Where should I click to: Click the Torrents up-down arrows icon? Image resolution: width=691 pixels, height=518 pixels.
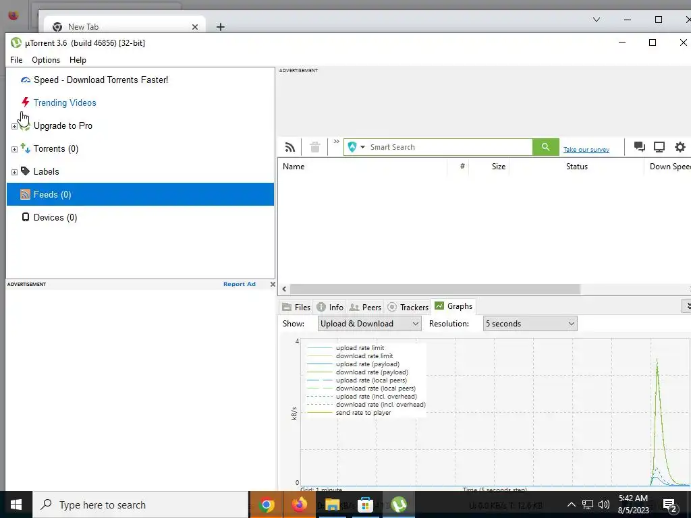click(26, 148)
